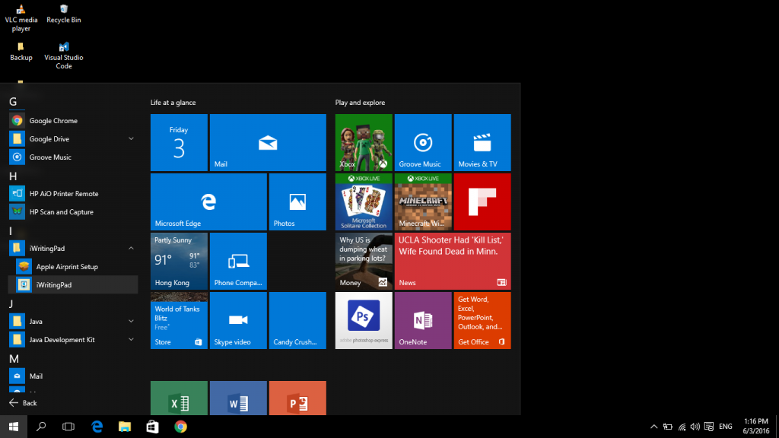Expand the Java folder entry
This screenshot has width=779, height=438.
131,322
